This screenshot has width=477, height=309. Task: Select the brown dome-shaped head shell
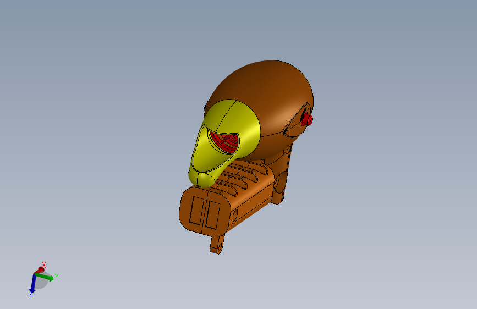pyautogui.click(x=268, y=94)
